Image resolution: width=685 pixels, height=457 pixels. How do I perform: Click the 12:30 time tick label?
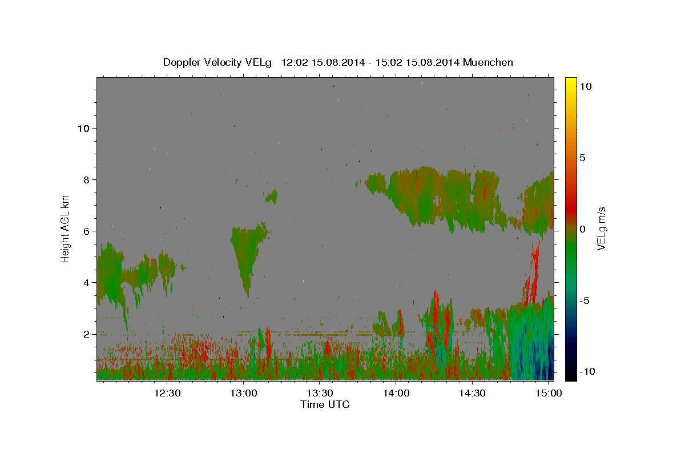(x=167, y=393)
